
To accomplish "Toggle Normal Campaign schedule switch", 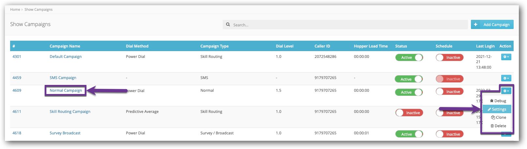I will point(449,92).
